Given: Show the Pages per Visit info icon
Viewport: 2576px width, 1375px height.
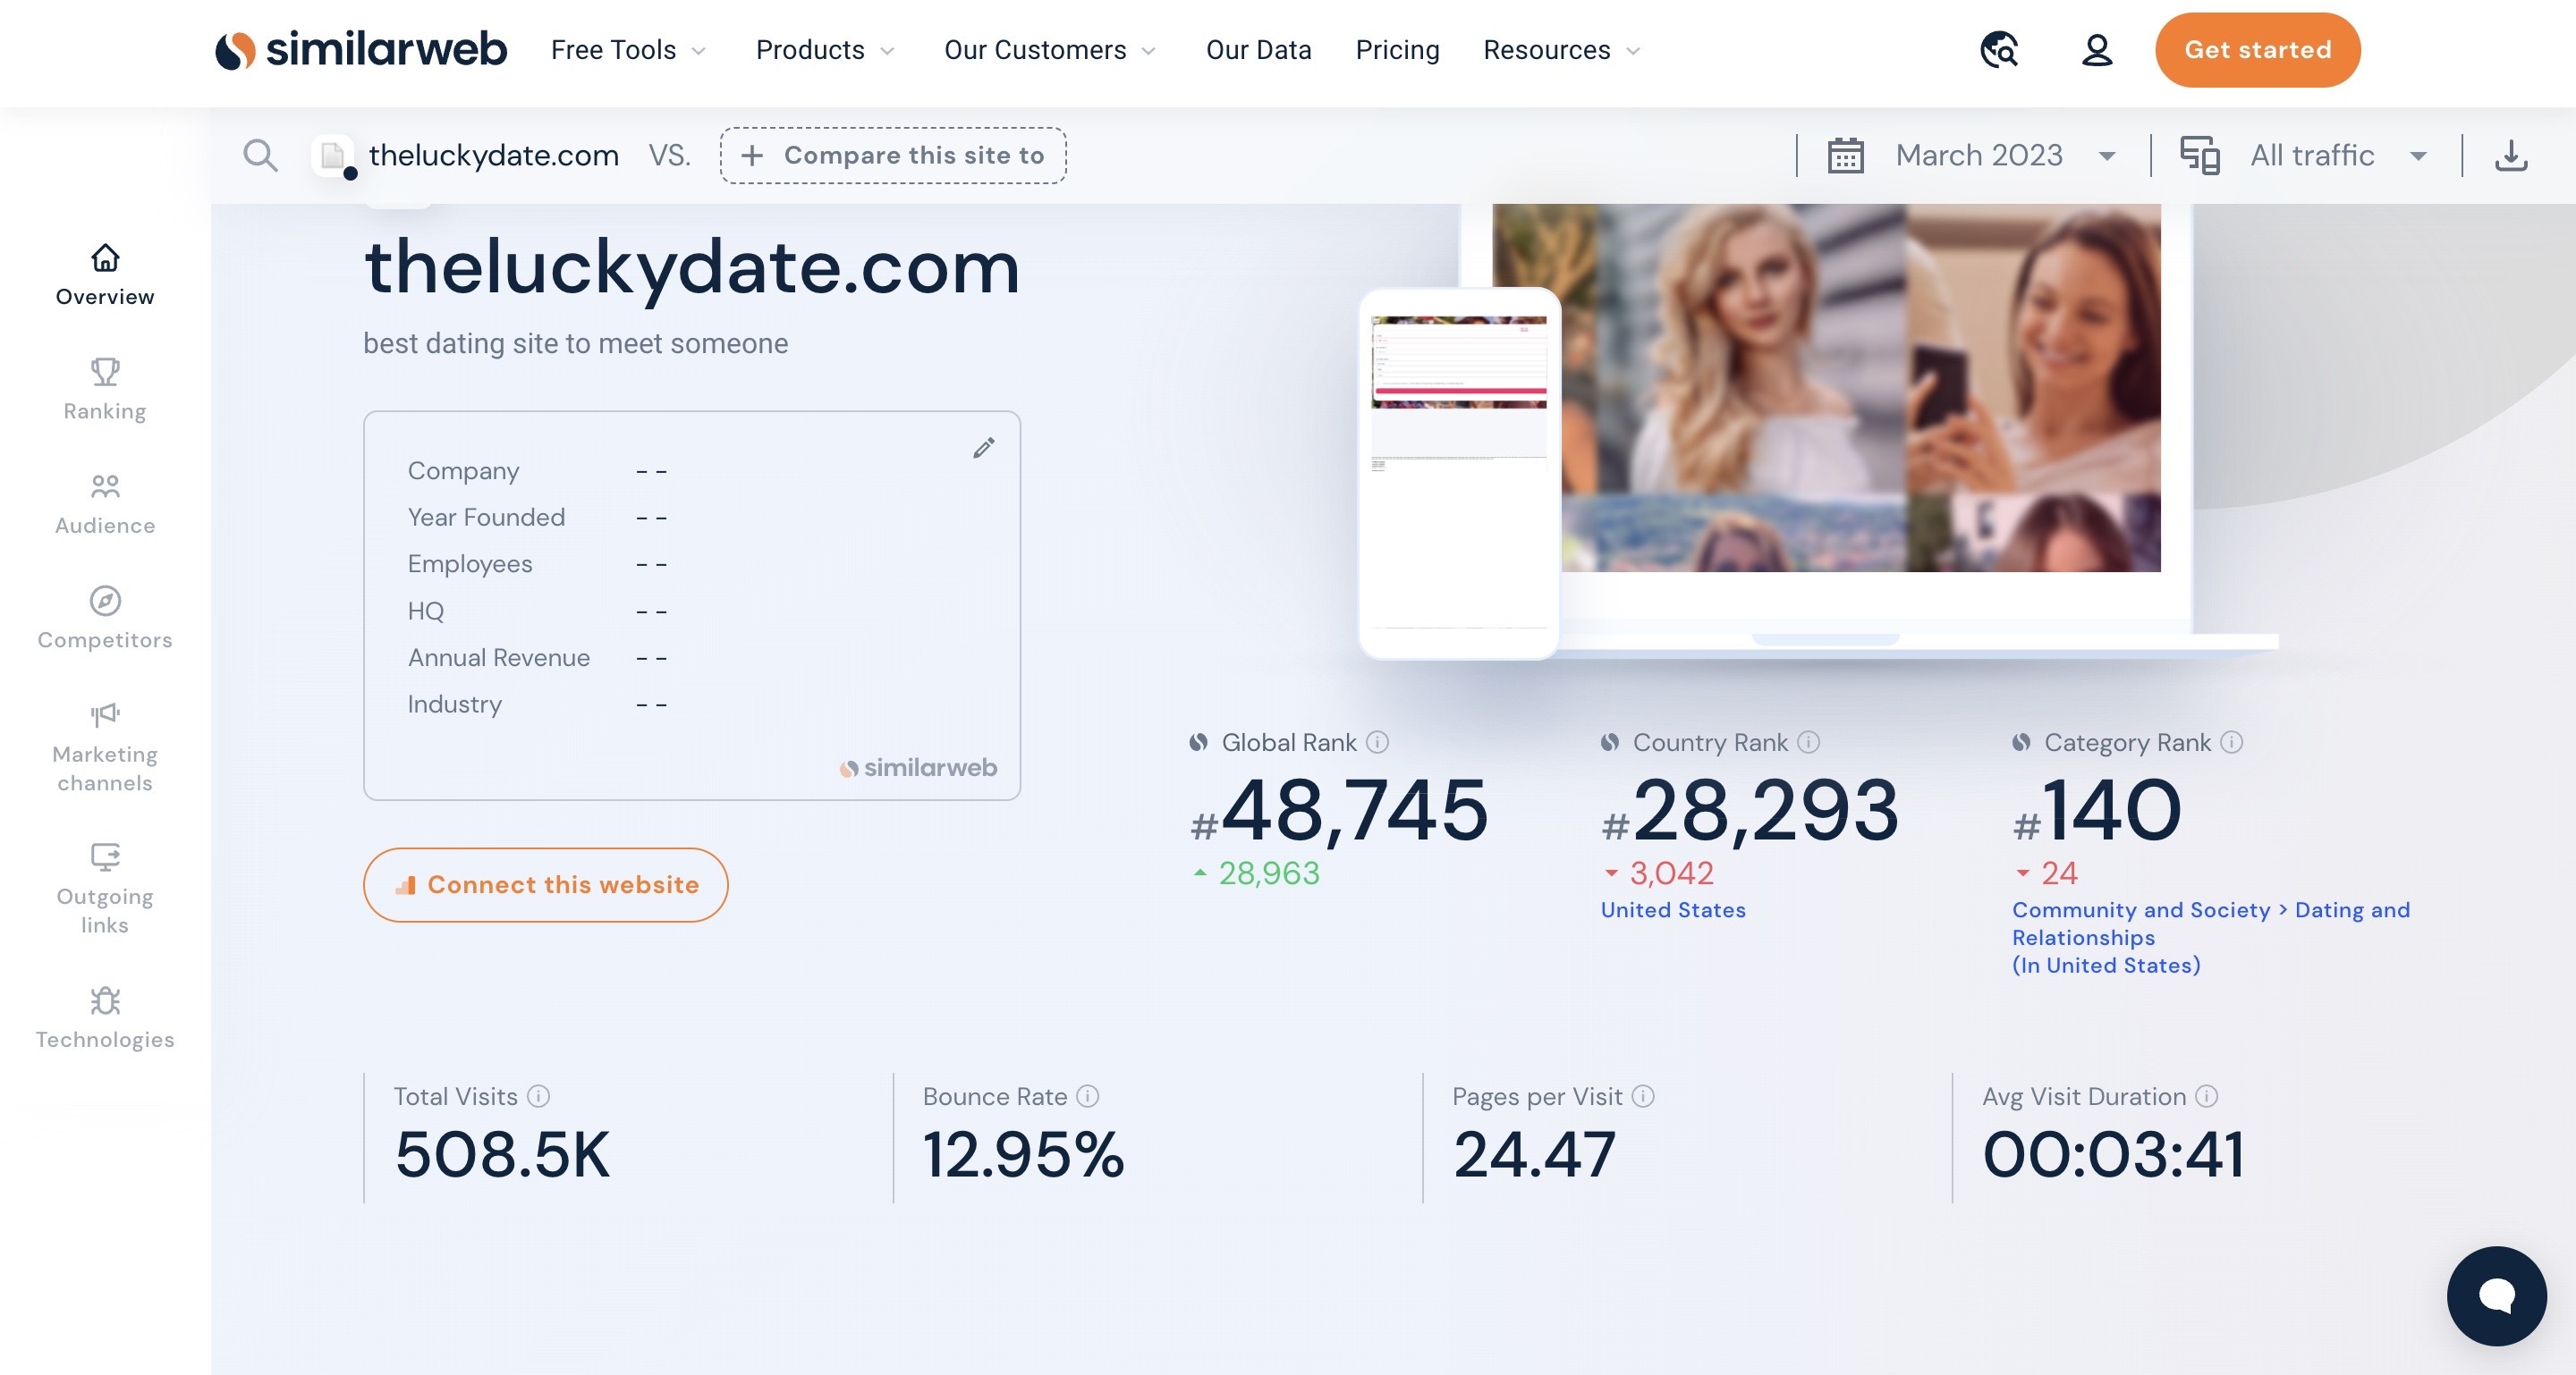Looking at the screenshot, I should pyautogui.click(x=1643, y=1096).
